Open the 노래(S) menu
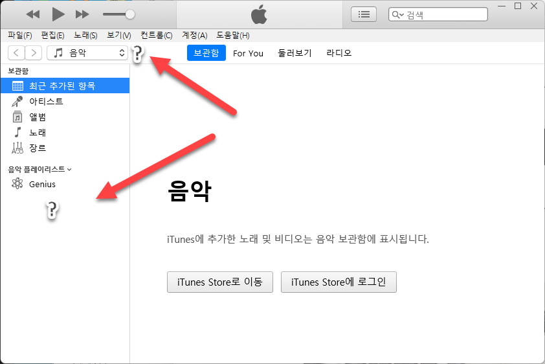The image size is (545, 364). click(x=85, y=36)
